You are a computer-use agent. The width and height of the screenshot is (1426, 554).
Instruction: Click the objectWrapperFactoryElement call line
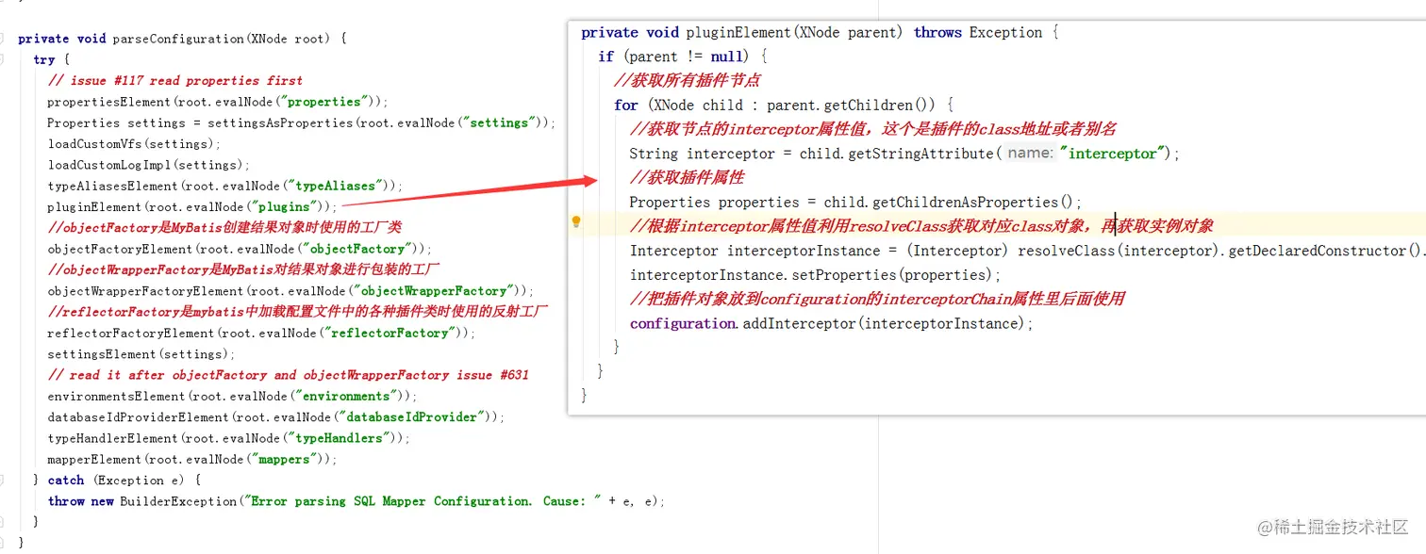291,290
